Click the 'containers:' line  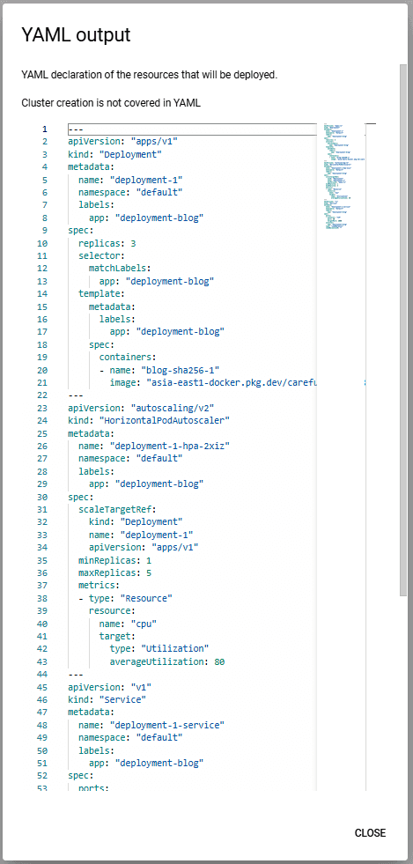[x=128, y=358]
